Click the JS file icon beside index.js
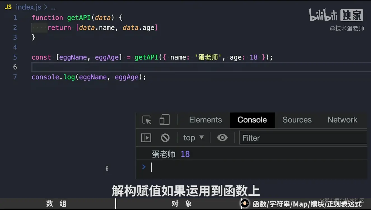The image size is (371, 210). pyautogui.click(x=8, y=7)
